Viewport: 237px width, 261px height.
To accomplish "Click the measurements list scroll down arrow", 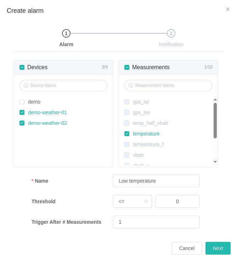I will [215, 162].
